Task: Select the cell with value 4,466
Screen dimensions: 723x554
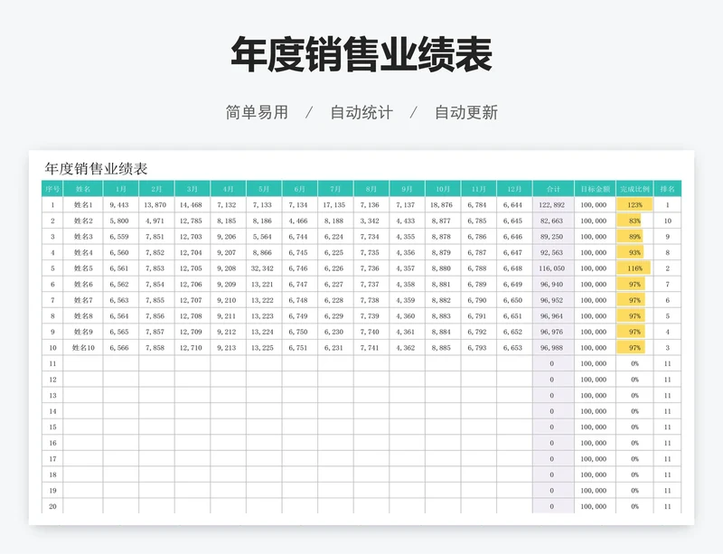Action: (298, 221)
